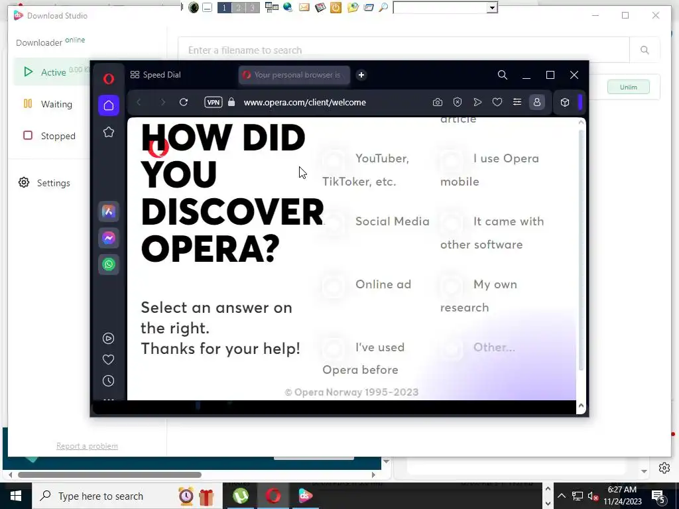The width and height of the screenshot is (679, 509).
Task: View site security padlock info
Action: 231,102
